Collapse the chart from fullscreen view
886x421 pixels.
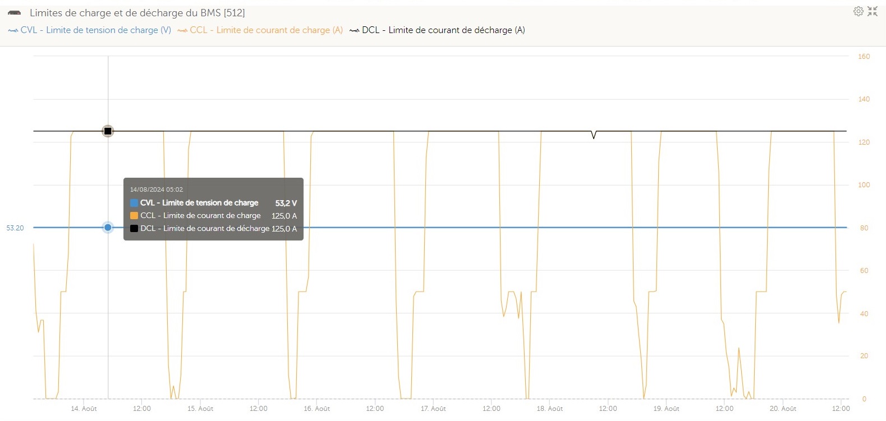coord(873,11)
